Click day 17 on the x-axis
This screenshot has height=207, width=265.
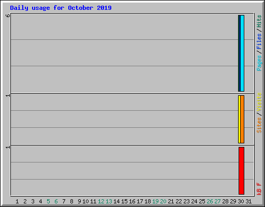(x=140, y=201)
